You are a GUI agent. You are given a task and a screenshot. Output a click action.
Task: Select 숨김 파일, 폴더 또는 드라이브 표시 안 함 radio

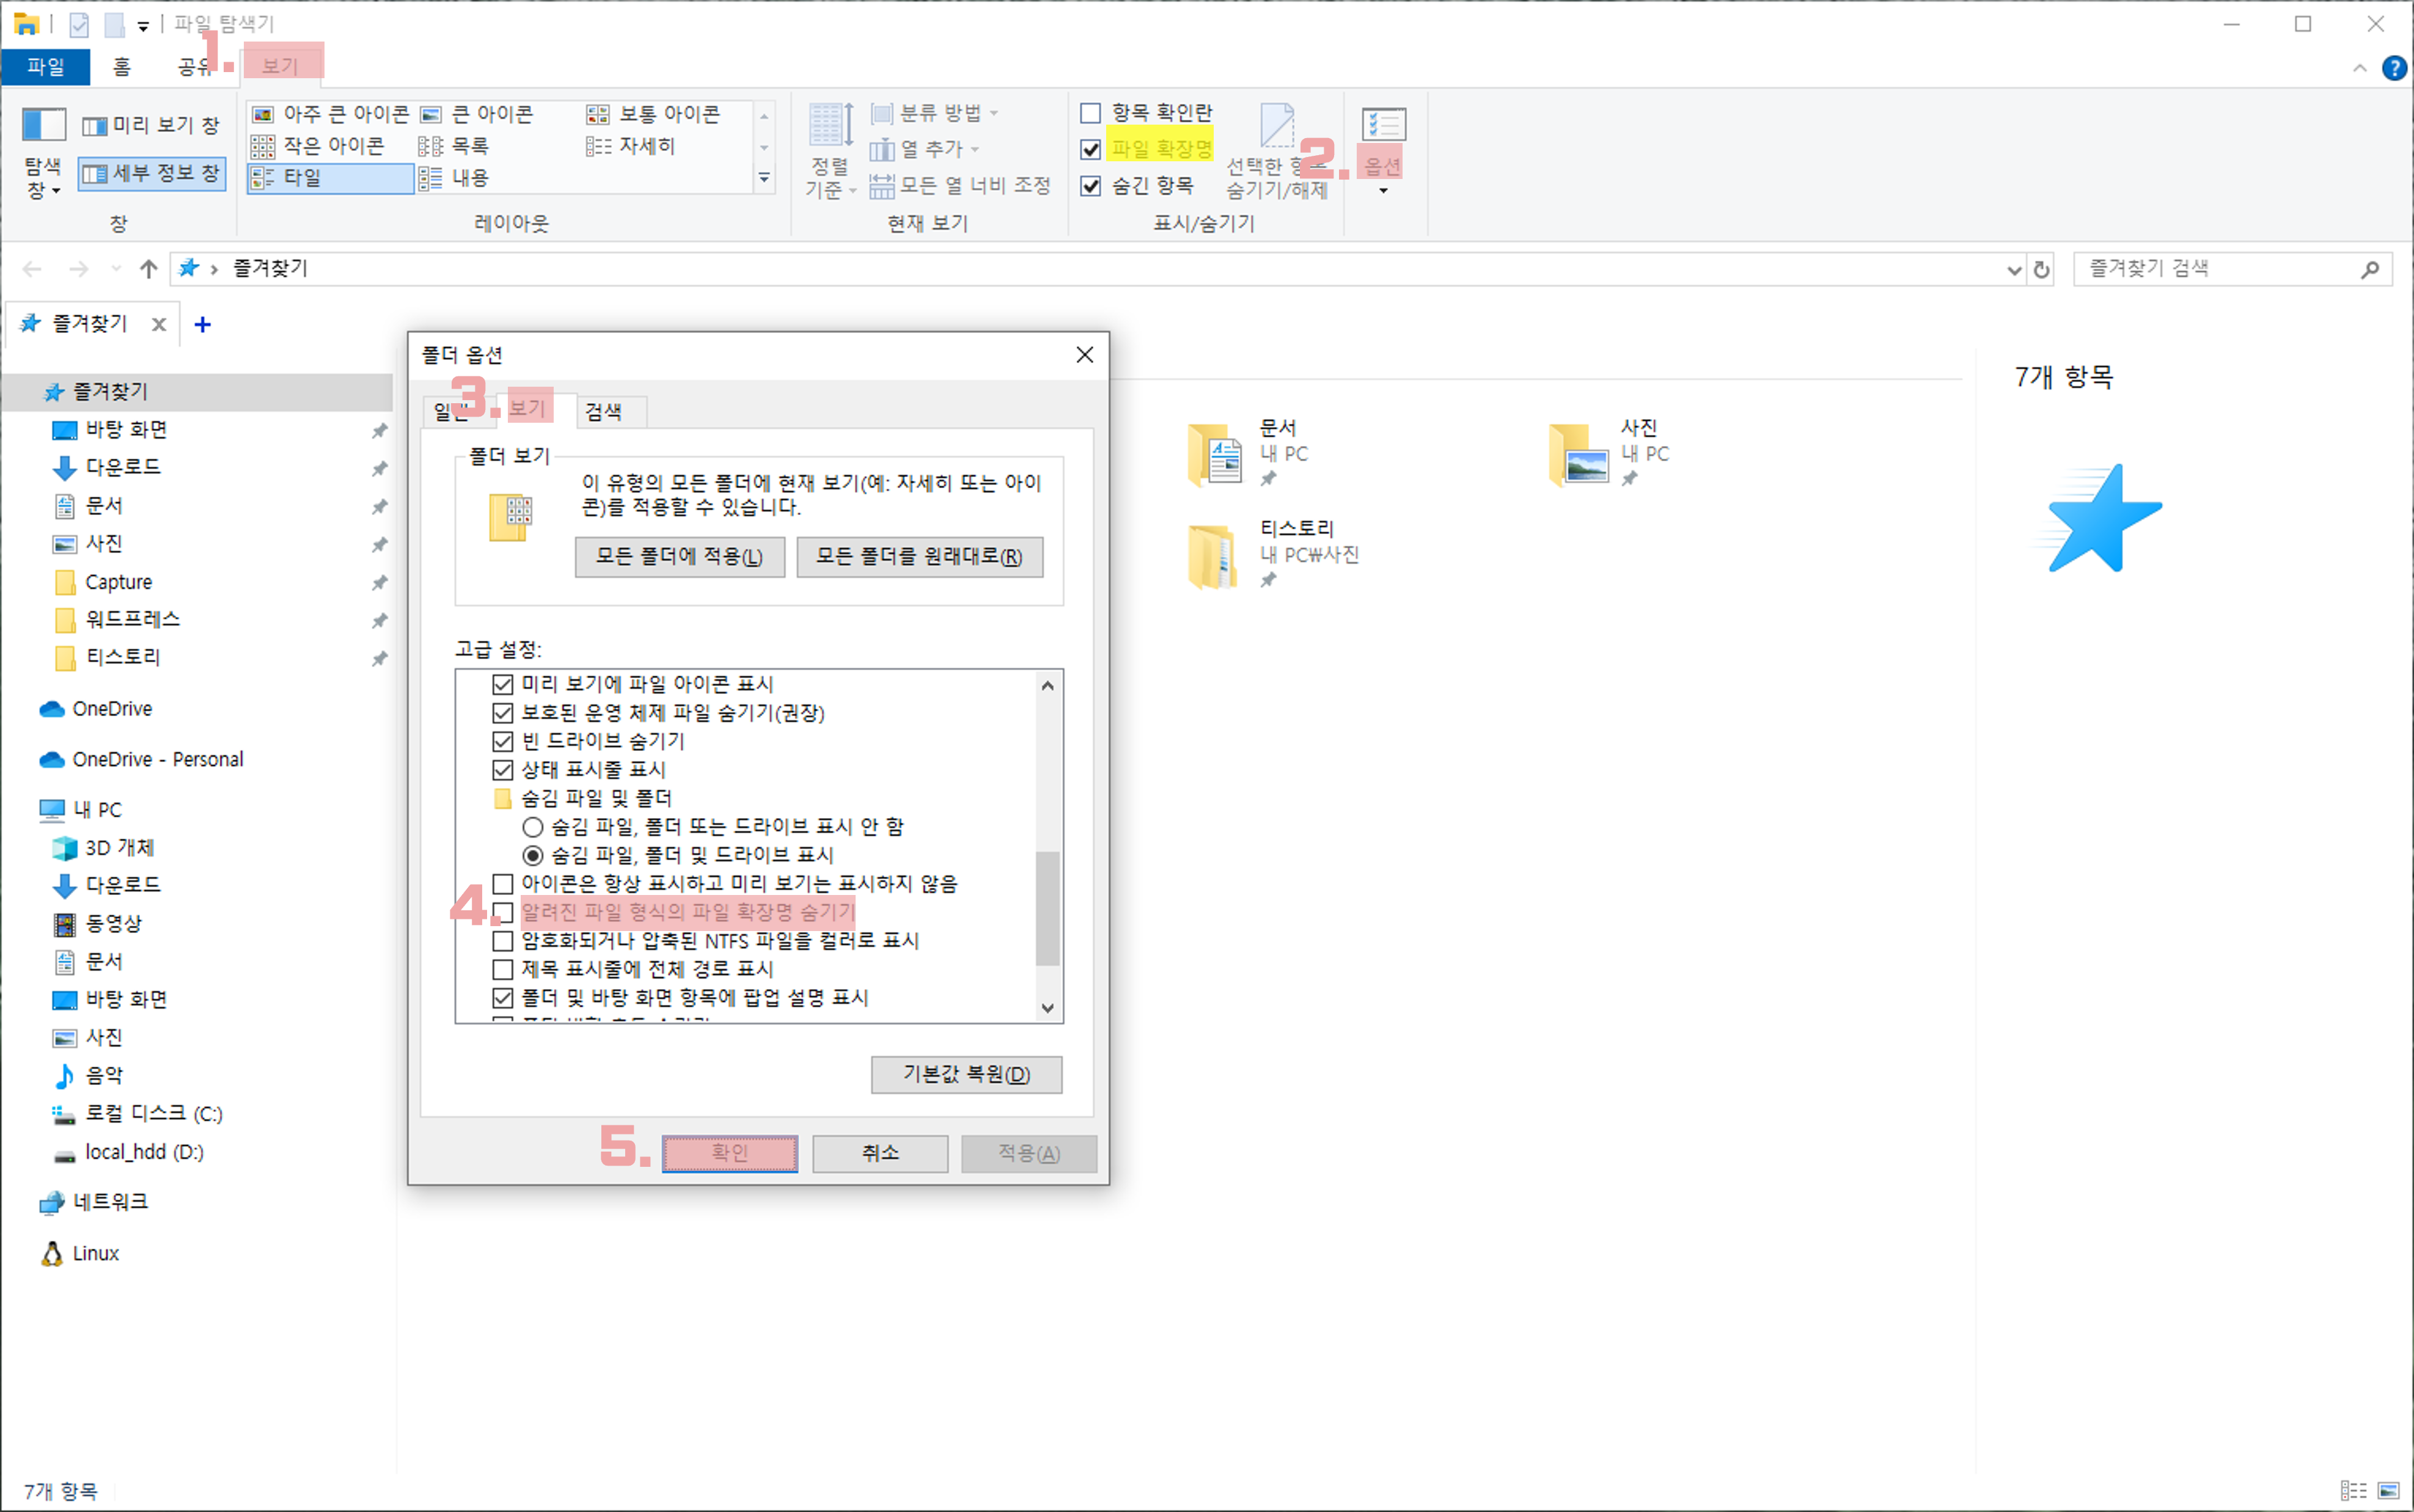534,827
